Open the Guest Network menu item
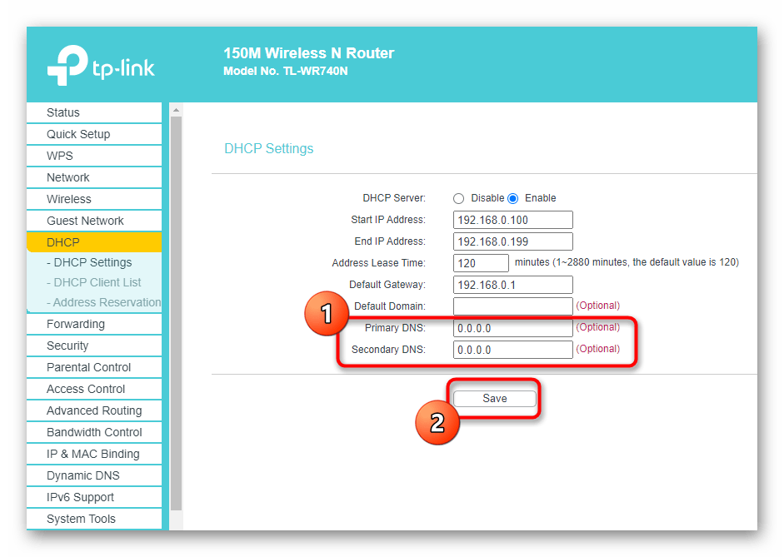This screenshot has height=557, width=784. click(x=85, y=221)
